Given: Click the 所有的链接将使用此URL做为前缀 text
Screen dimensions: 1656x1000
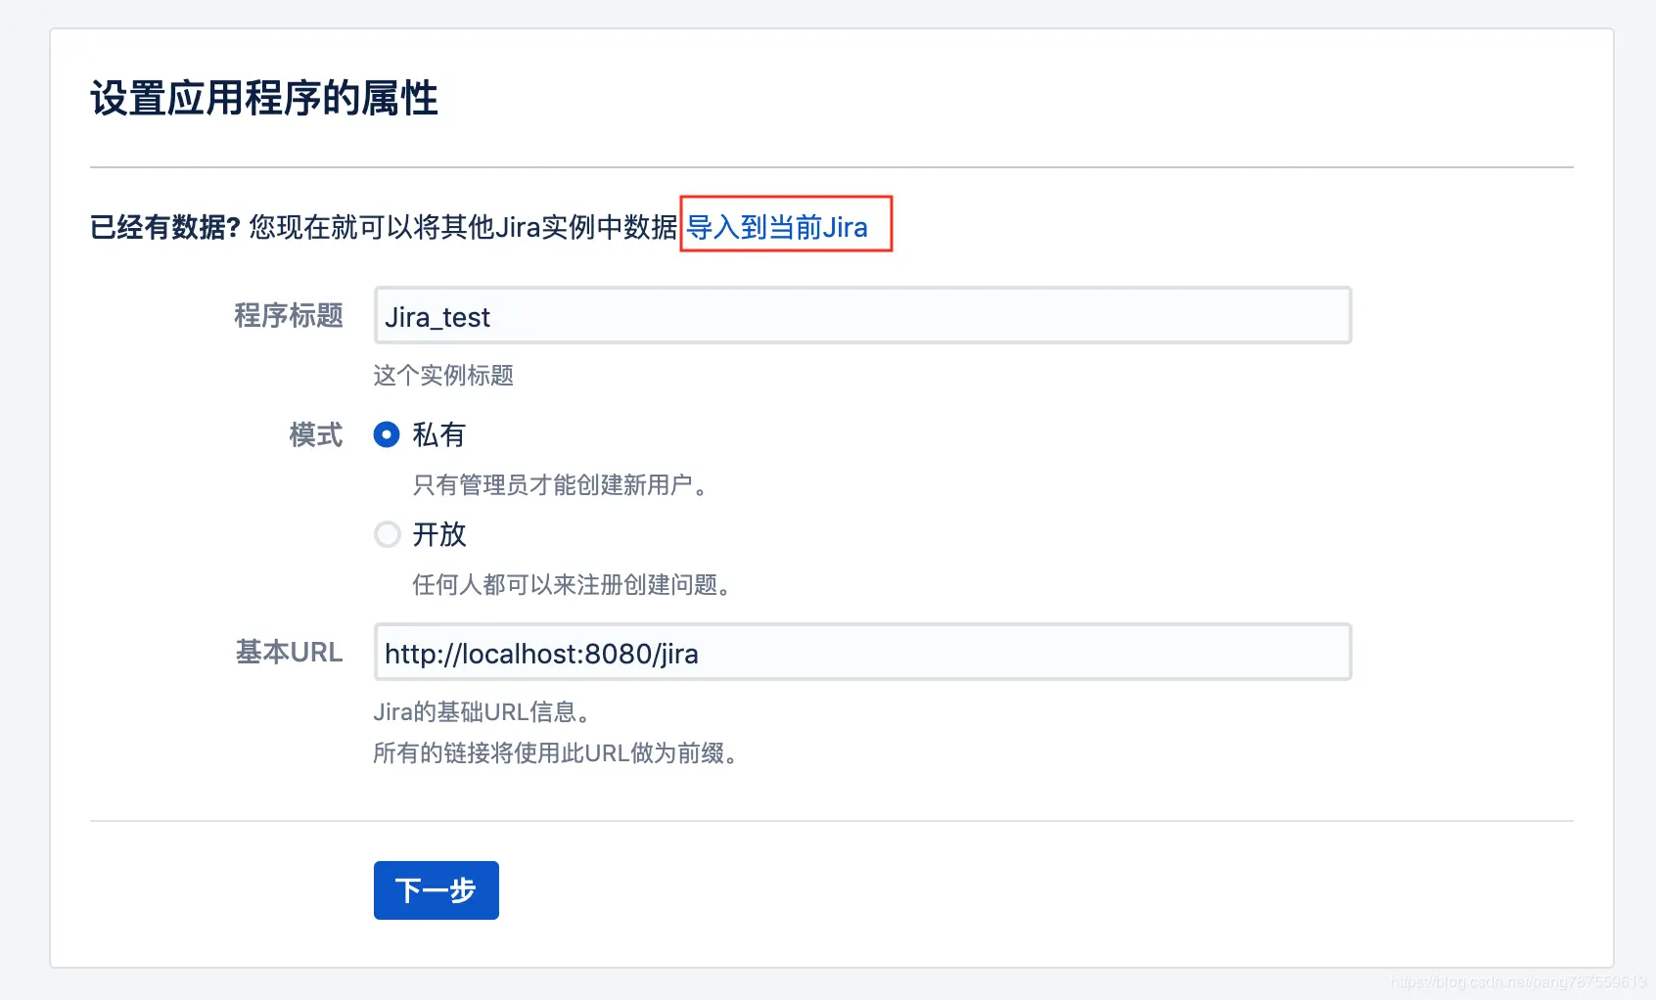Looking at the screenshot, I should 556,754.
